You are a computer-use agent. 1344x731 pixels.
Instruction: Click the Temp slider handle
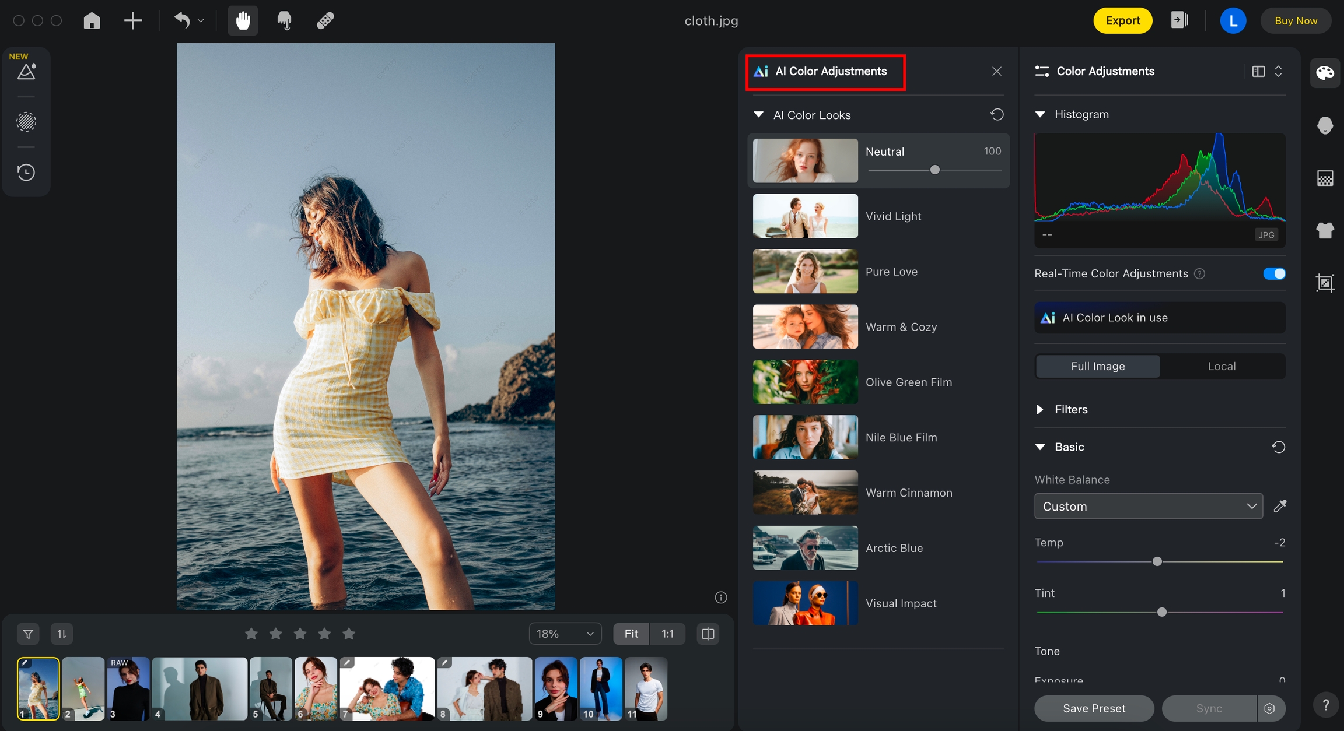1157,561
